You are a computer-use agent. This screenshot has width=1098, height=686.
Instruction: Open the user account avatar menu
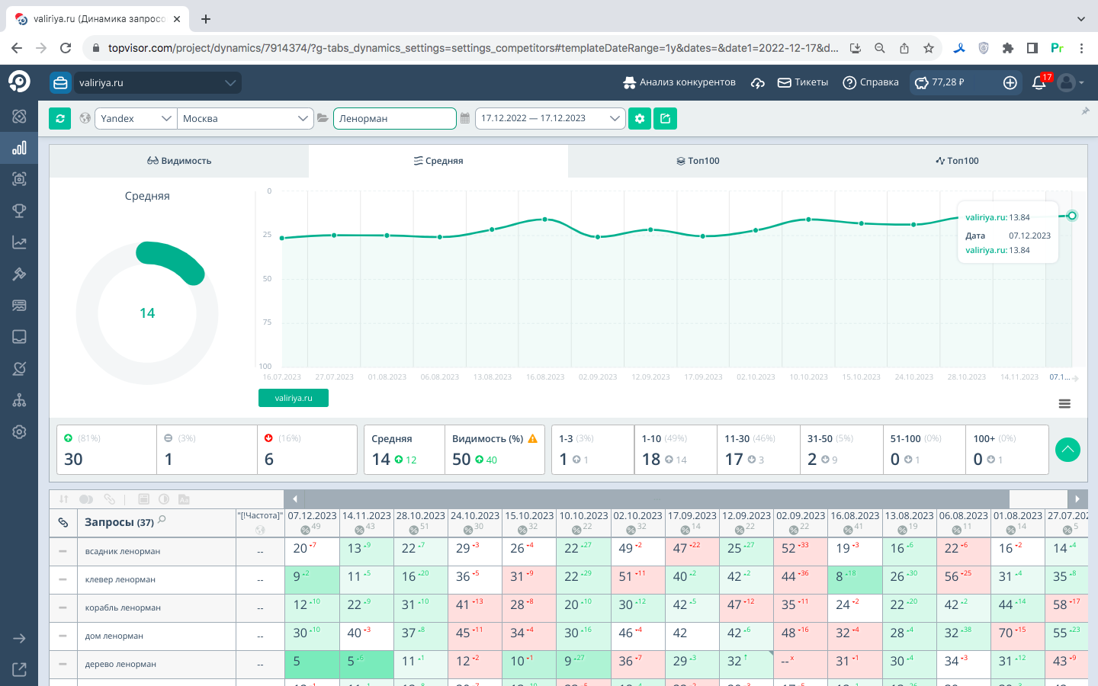(1071, 82)
